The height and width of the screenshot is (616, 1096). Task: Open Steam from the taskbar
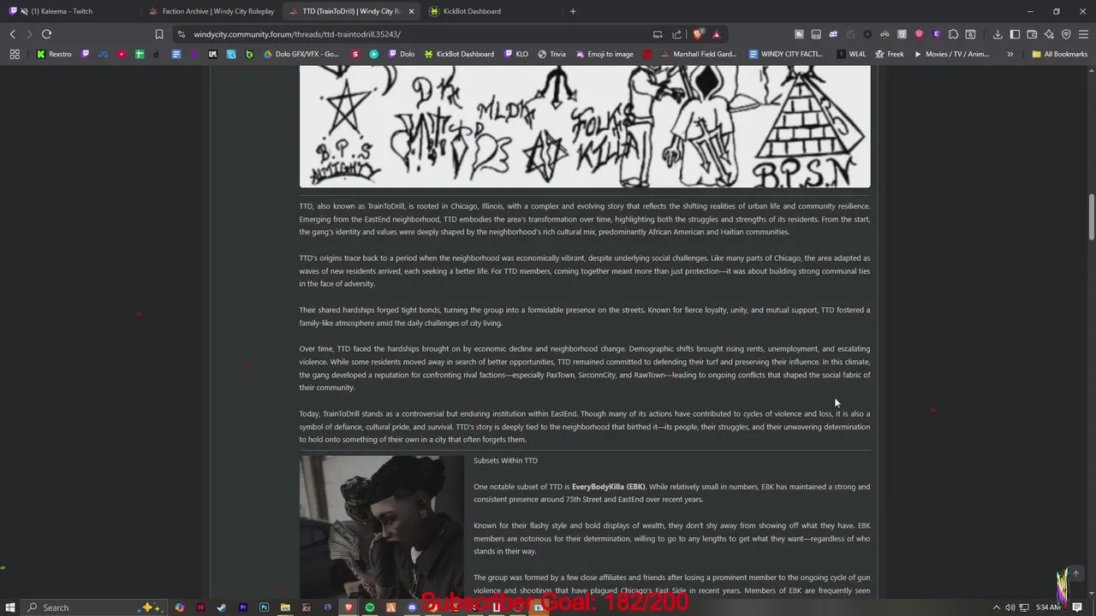tap(222, 607)
